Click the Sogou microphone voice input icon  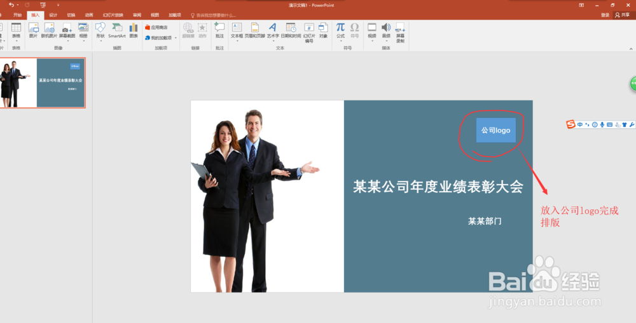point(602,124)
